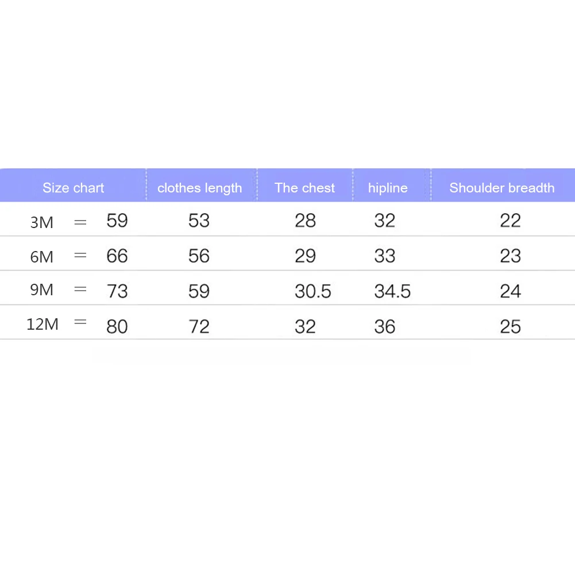Select the chest value 28
Image resolution: width=575 pixels, height=575 pixels.
click(x=305, y=221)
